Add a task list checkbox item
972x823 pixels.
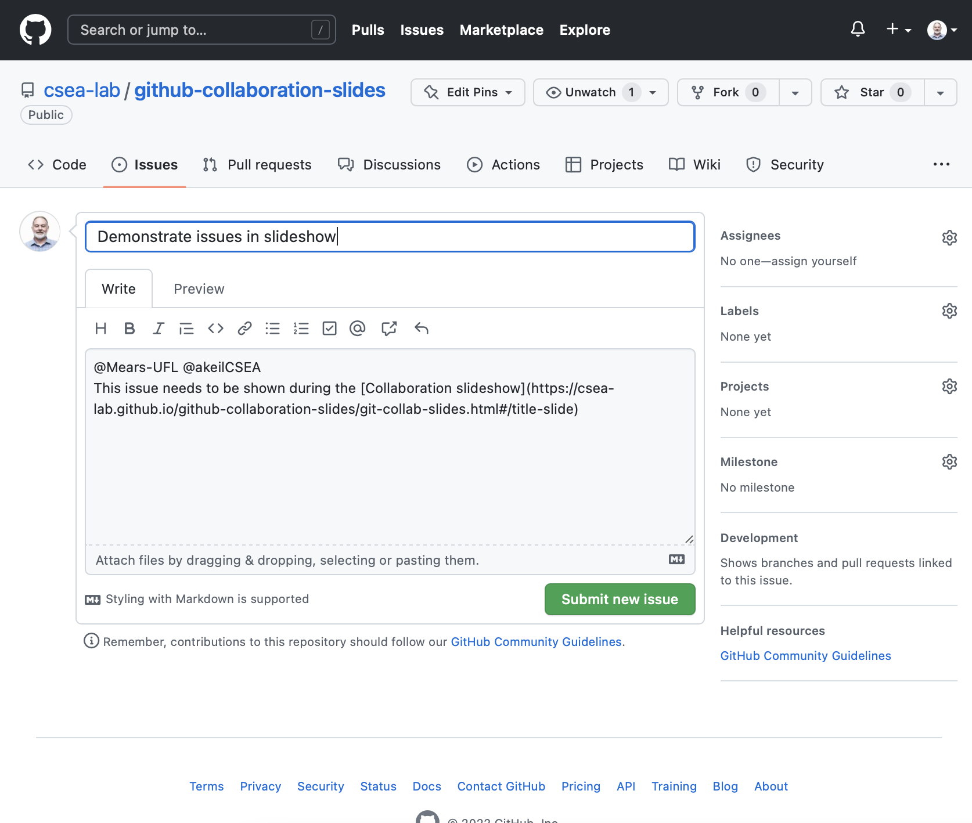tap(329, 329)
